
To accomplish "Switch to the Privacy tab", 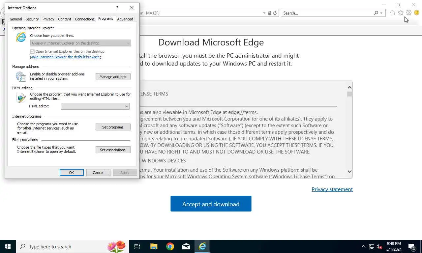I will (x=48, y=19).
